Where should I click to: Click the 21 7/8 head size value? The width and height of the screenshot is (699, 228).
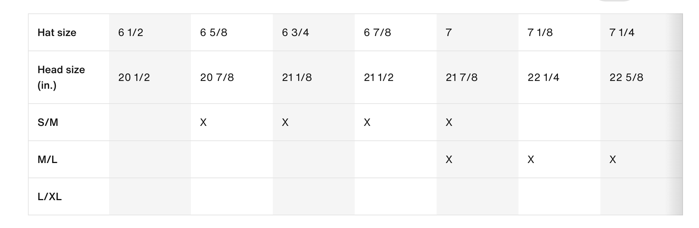pyautogui.click(x=462, y=77)
